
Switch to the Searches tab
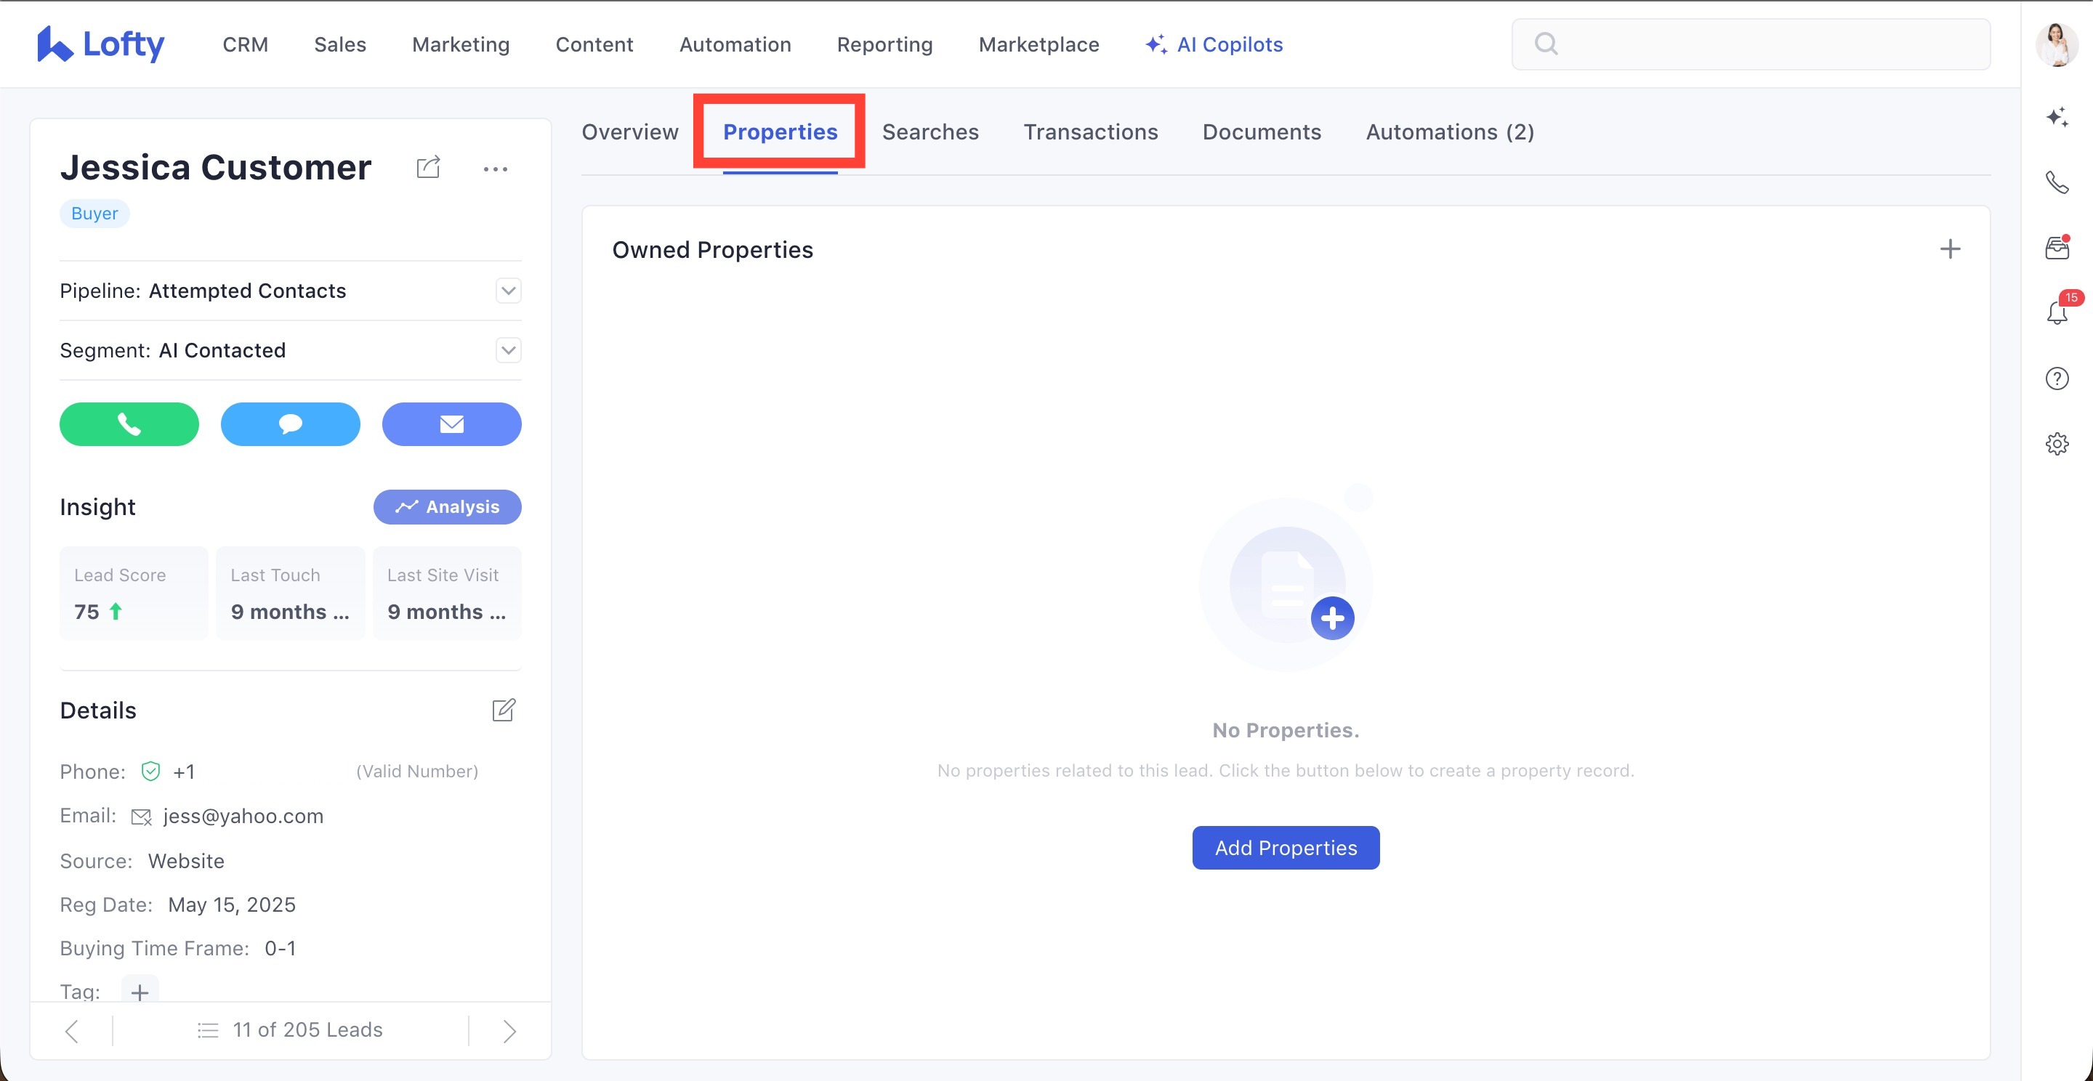click(x=929, y=131)
